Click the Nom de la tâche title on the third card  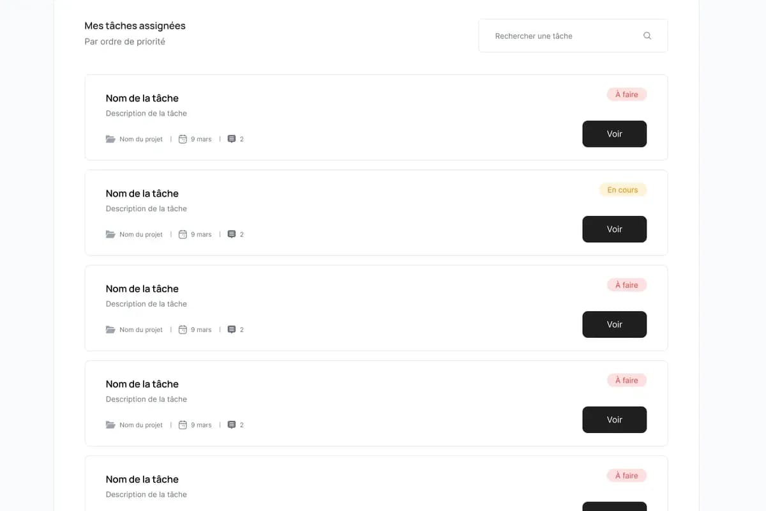pos(142,289)
